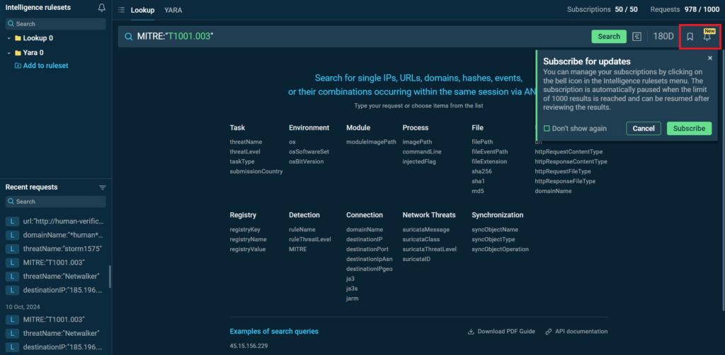Select the Lookup tab
Screen dimensions: 725x355
[142, 10]
